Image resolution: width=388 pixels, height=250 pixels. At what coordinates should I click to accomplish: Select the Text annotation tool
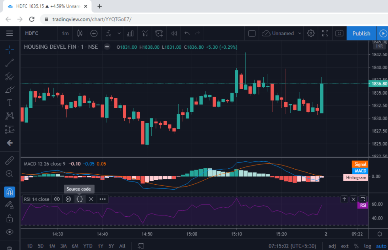coord(10,103)
